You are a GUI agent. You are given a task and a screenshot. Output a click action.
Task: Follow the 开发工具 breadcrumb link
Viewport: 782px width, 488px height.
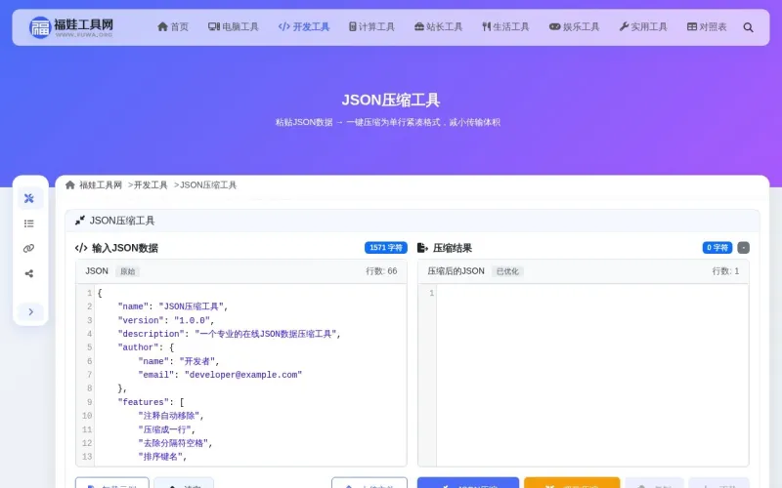click(151, 184)
